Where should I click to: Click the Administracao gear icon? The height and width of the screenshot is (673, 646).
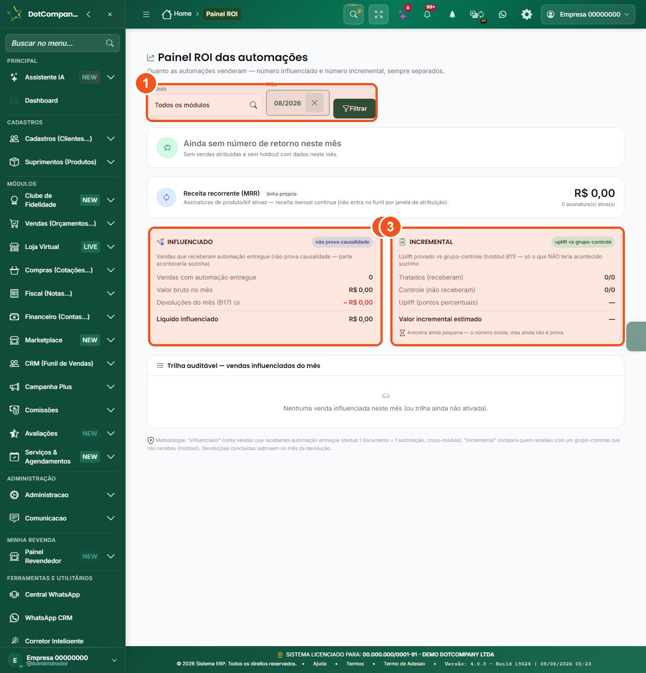tap(14, 495)
